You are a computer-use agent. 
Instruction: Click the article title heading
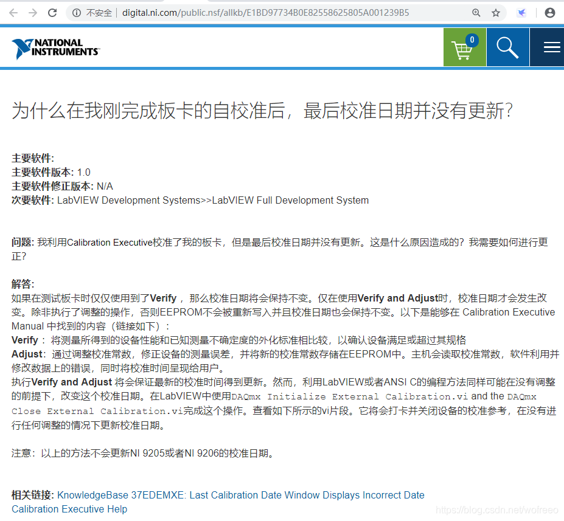tap(262, 111)
